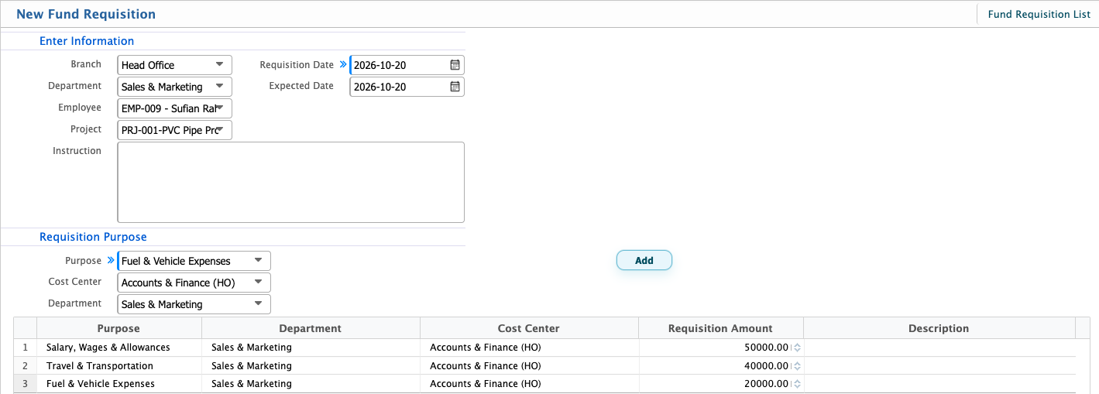The image size is (1099, 394).
Task: Click the stepper on the 20000.00 amount
Action: point(797,383)
